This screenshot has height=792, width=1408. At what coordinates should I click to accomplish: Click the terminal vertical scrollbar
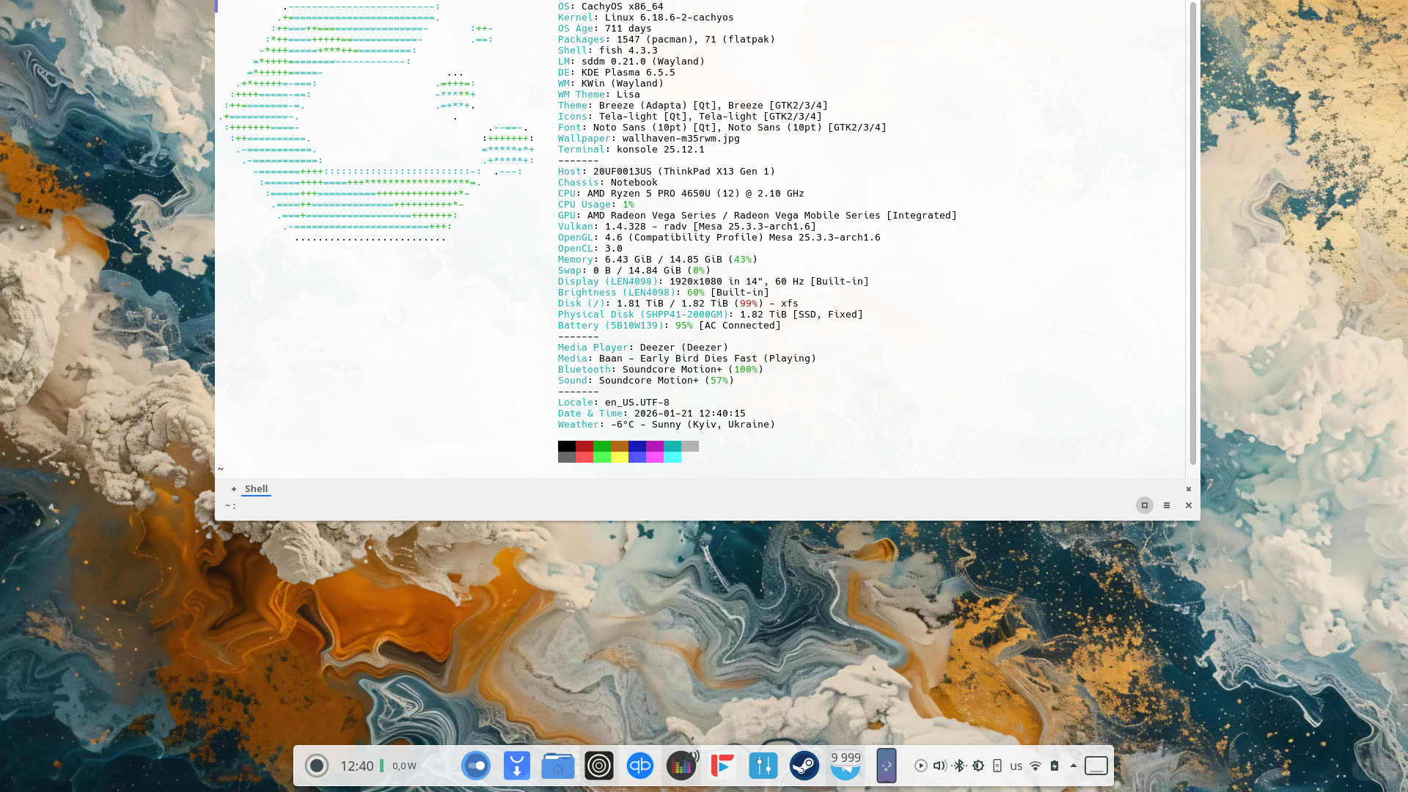coord(1192,235)
